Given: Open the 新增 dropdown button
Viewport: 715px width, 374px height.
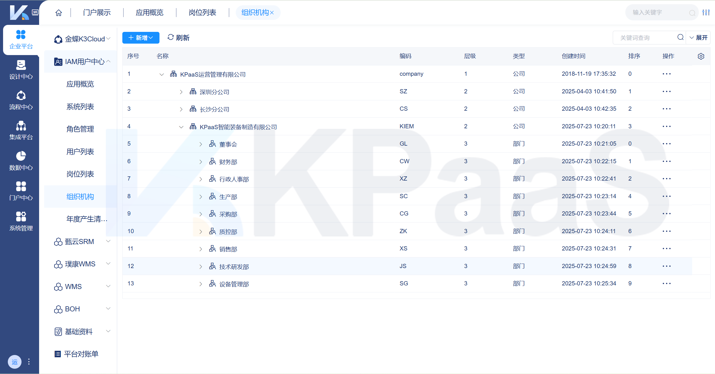Looking at the screenshot, I should point(141,38).
